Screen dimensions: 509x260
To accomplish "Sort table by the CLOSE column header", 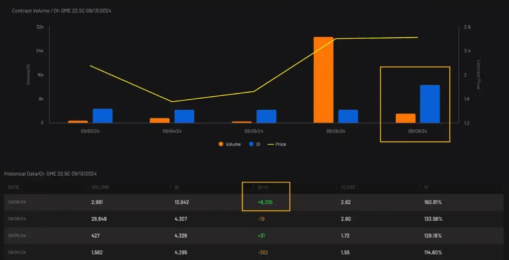I will 348,188.
